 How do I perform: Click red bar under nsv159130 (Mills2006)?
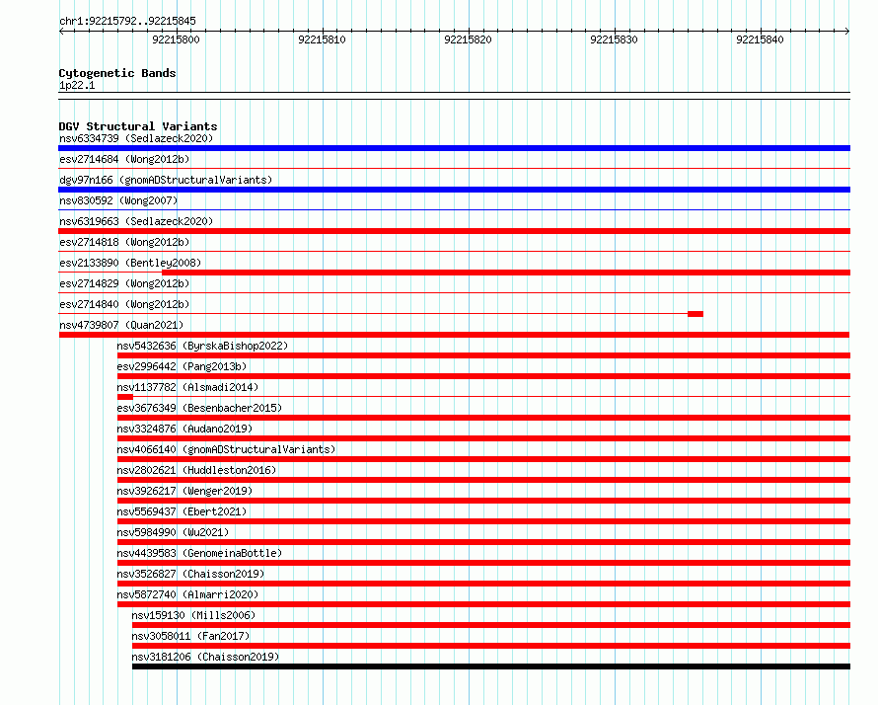coord(491,625)
